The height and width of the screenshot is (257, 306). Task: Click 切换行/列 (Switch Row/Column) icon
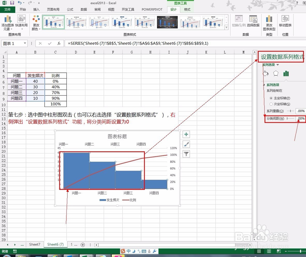tap(239, 21)
